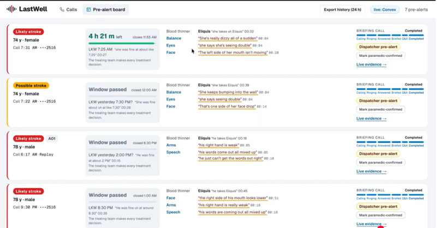Mark paramedic-confirmed on the 6:17 AM call
This screenshot has width=440, height=228.
(x=380, y=163)
